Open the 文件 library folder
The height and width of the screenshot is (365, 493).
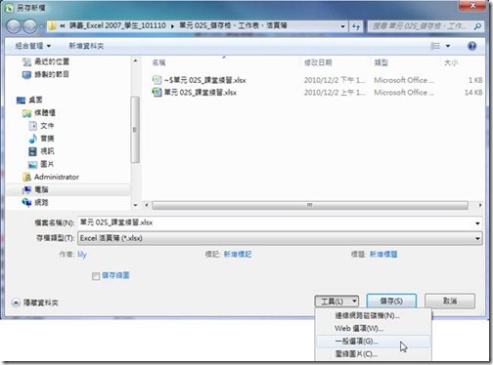click(42, 126)
